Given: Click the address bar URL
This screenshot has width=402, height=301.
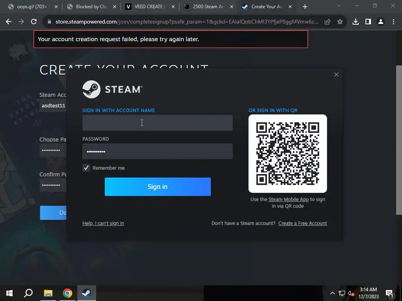Looking at the screenshot, I should (186, 22).
